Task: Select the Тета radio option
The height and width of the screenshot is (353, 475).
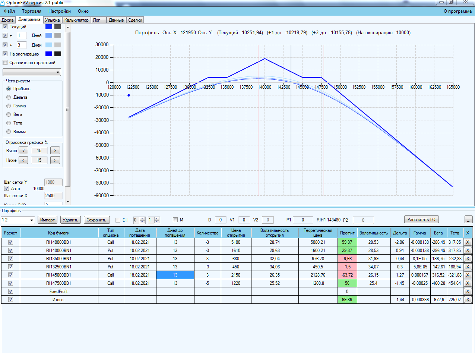Action: tap(9, 123)
